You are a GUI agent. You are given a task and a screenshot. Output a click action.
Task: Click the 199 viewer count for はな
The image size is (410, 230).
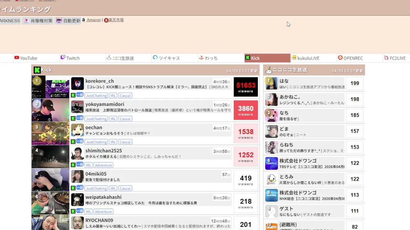point(355,83)
